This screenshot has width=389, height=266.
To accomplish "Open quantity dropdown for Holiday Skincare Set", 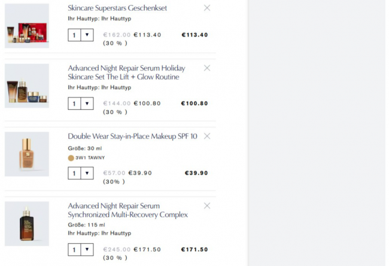I will (81, 103).
